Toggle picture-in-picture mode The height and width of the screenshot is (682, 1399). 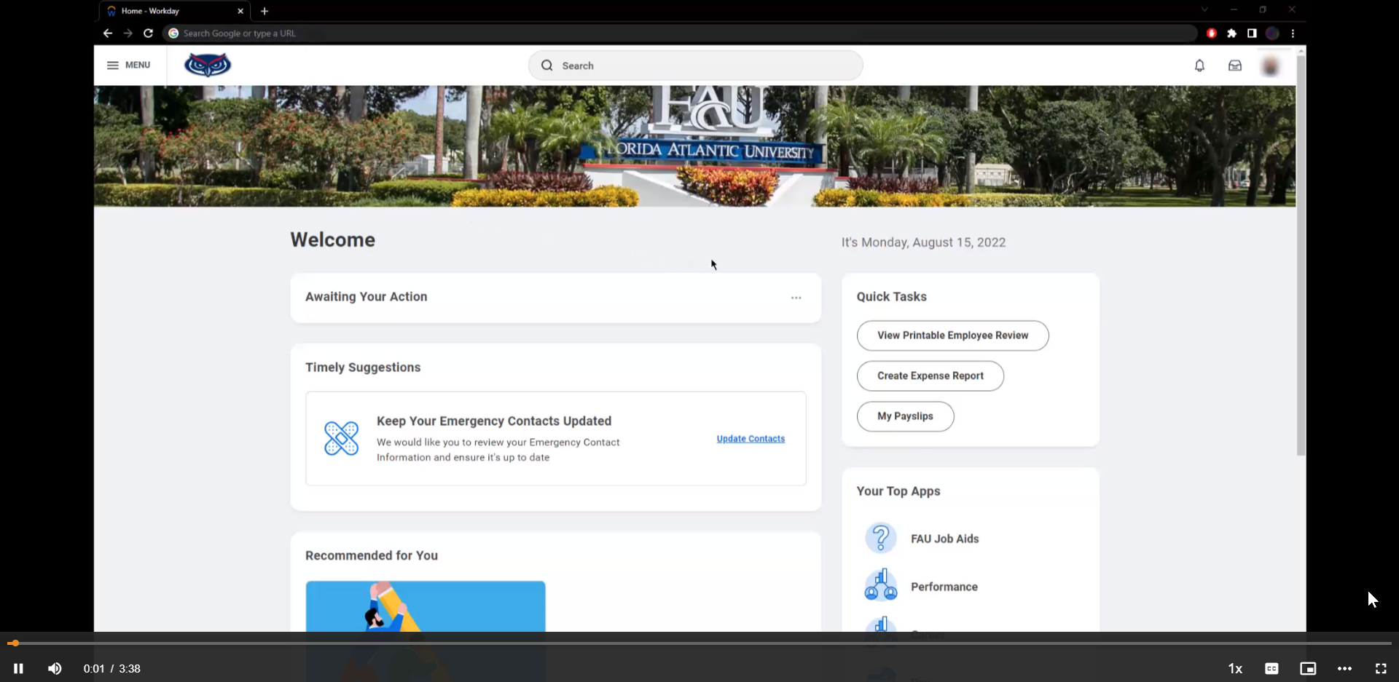[x=1308, y=668]
